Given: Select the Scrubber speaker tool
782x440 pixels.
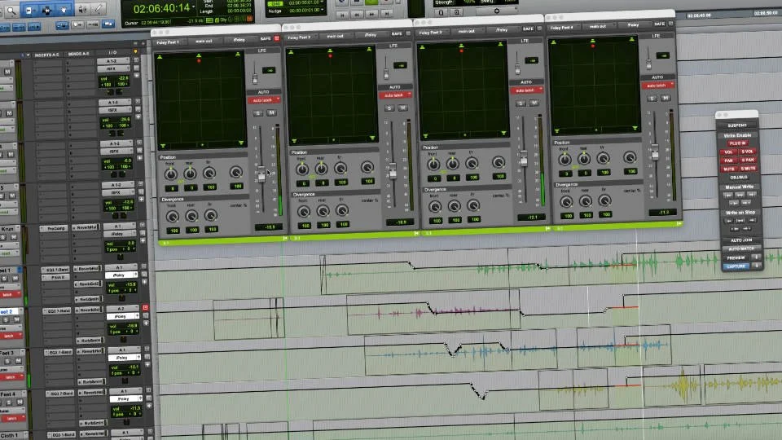Looking at the screenshot, I should [83, 9].
